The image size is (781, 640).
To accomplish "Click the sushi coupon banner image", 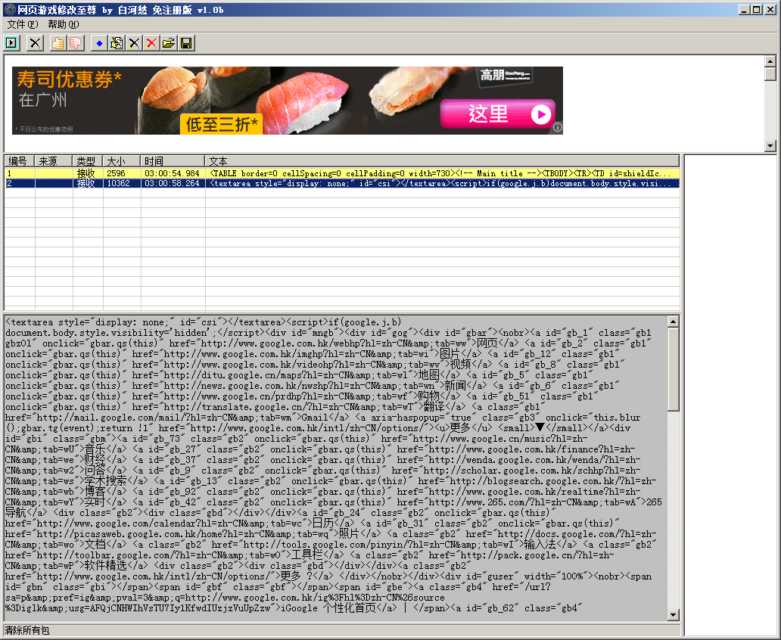I will click(x=288, y=101).
